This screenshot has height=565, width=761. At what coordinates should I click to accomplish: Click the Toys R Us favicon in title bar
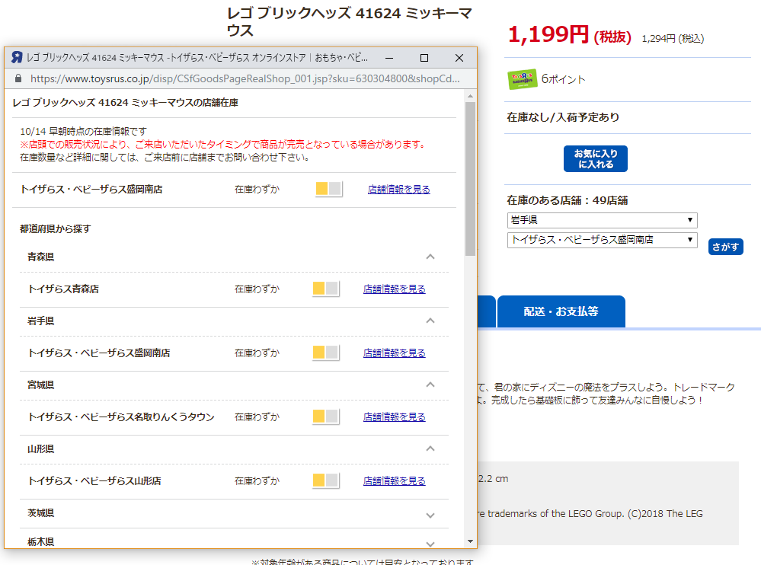click(x=17, y=58)
